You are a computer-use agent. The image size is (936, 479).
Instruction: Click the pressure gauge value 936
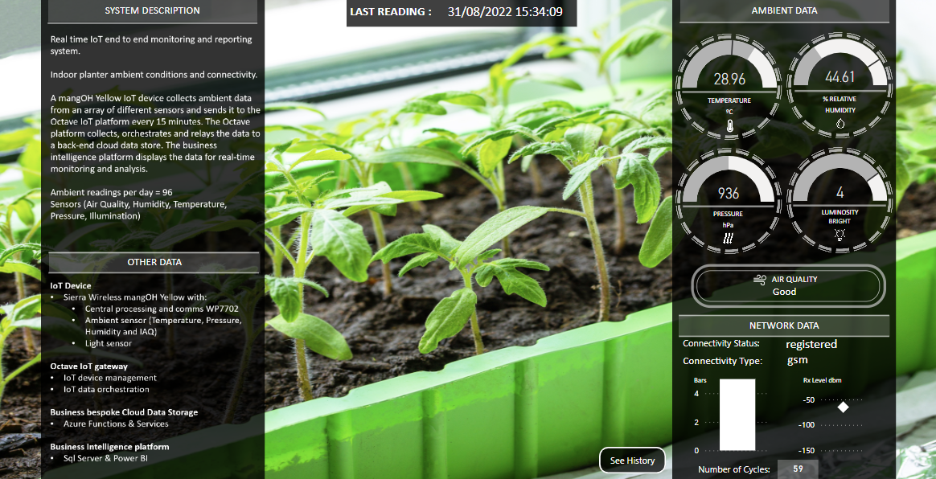pos(729,193)
